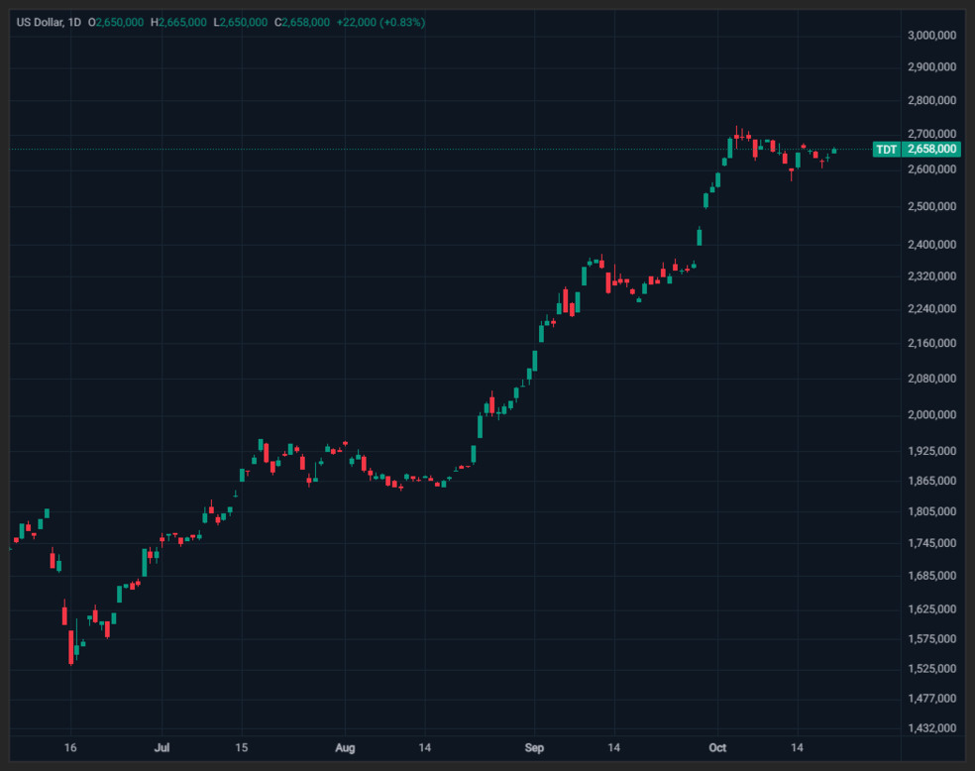Click the 2,658,000 current price tag
This screenshot has height=771, width=975.
[931, 150]
